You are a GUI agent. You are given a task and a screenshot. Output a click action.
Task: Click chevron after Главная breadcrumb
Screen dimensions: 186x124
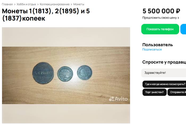pyautogui.click(x=15, y=5)
